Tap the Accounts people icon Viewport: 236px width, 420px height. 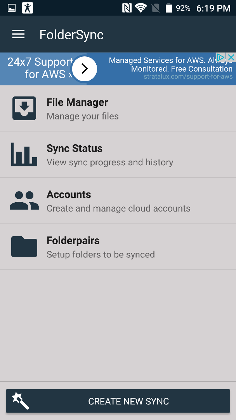pyautogui.click(x=24, y=200)
